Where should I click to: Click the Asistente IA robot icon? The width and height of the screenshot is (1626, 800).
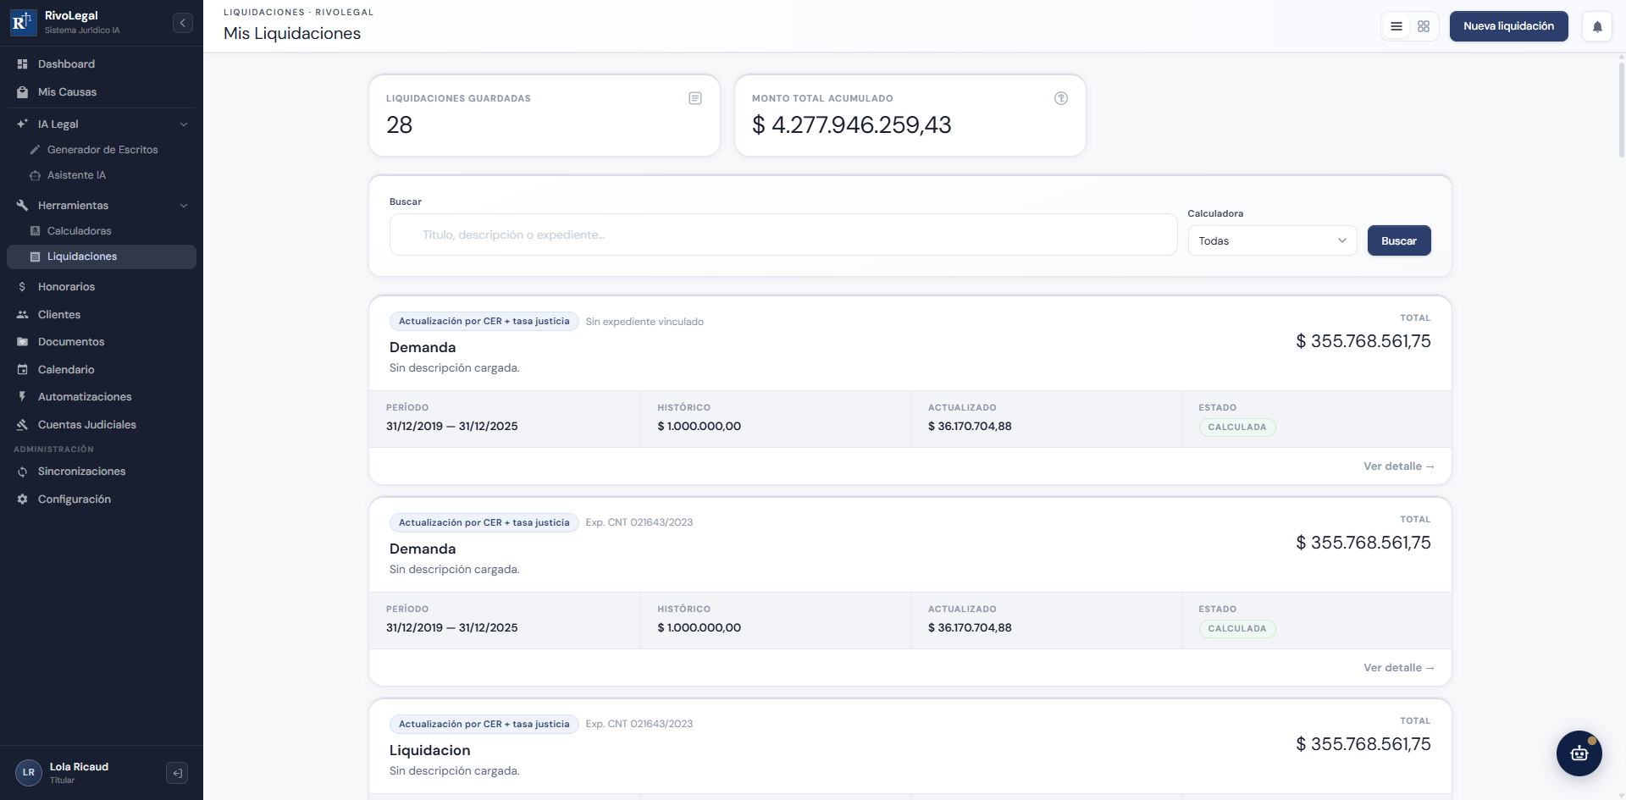[35, 175]
